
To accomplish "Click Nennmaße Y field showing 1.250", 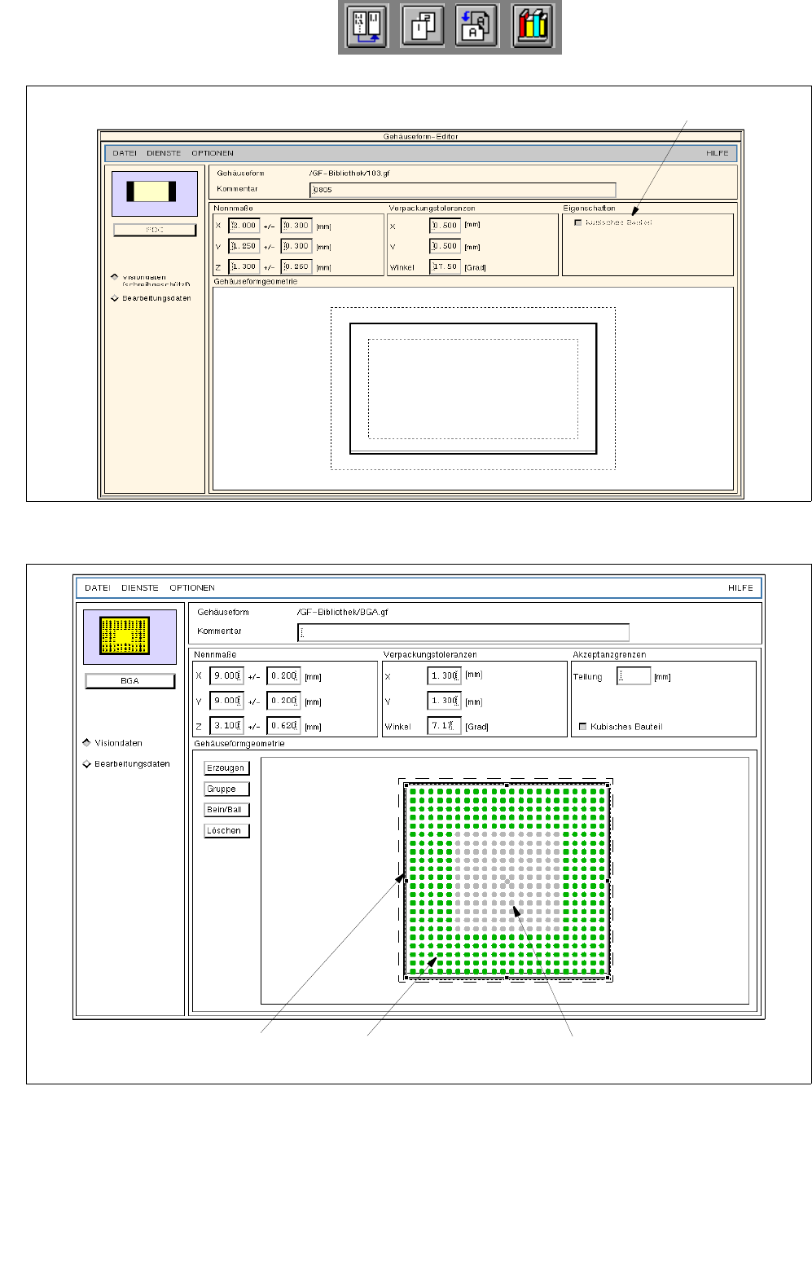I will [x=244, y=246].
